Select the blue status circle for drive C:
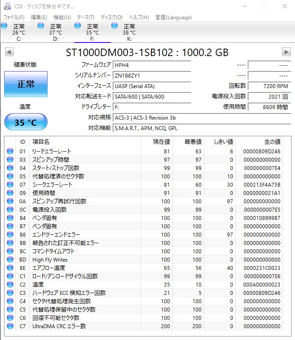 click(x=4, y=26)
